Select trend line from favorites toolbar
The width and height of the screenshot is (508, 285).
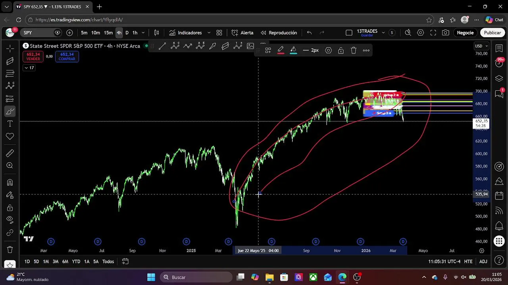pyautogui.click(x=162, y=46)
